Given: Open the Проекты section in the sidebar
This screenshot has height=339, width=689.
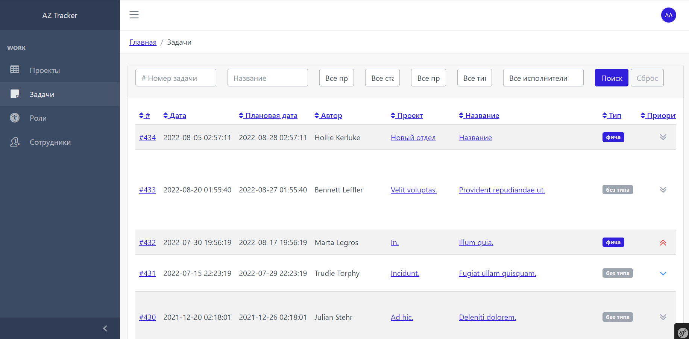Looking at the screenshot, I should [x=44, y=70].
